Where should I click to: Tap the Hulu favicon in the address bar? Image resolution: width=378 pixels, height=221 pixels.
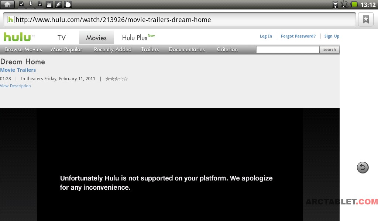(x=10, y=20)
